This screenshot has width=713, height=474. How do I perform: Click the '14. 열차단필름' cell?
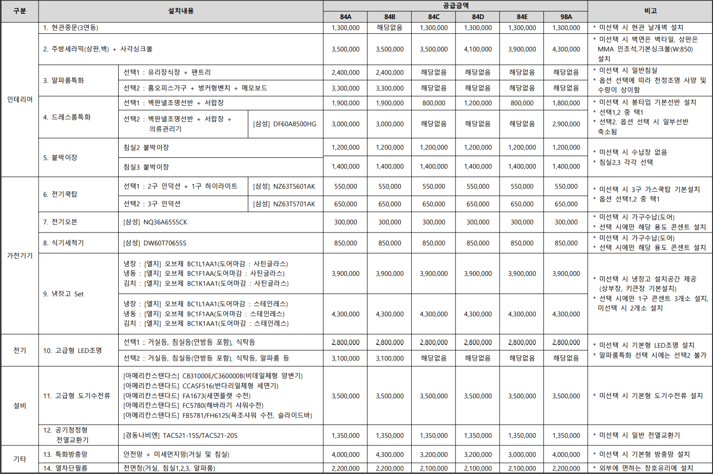click(x=78, y=468)
